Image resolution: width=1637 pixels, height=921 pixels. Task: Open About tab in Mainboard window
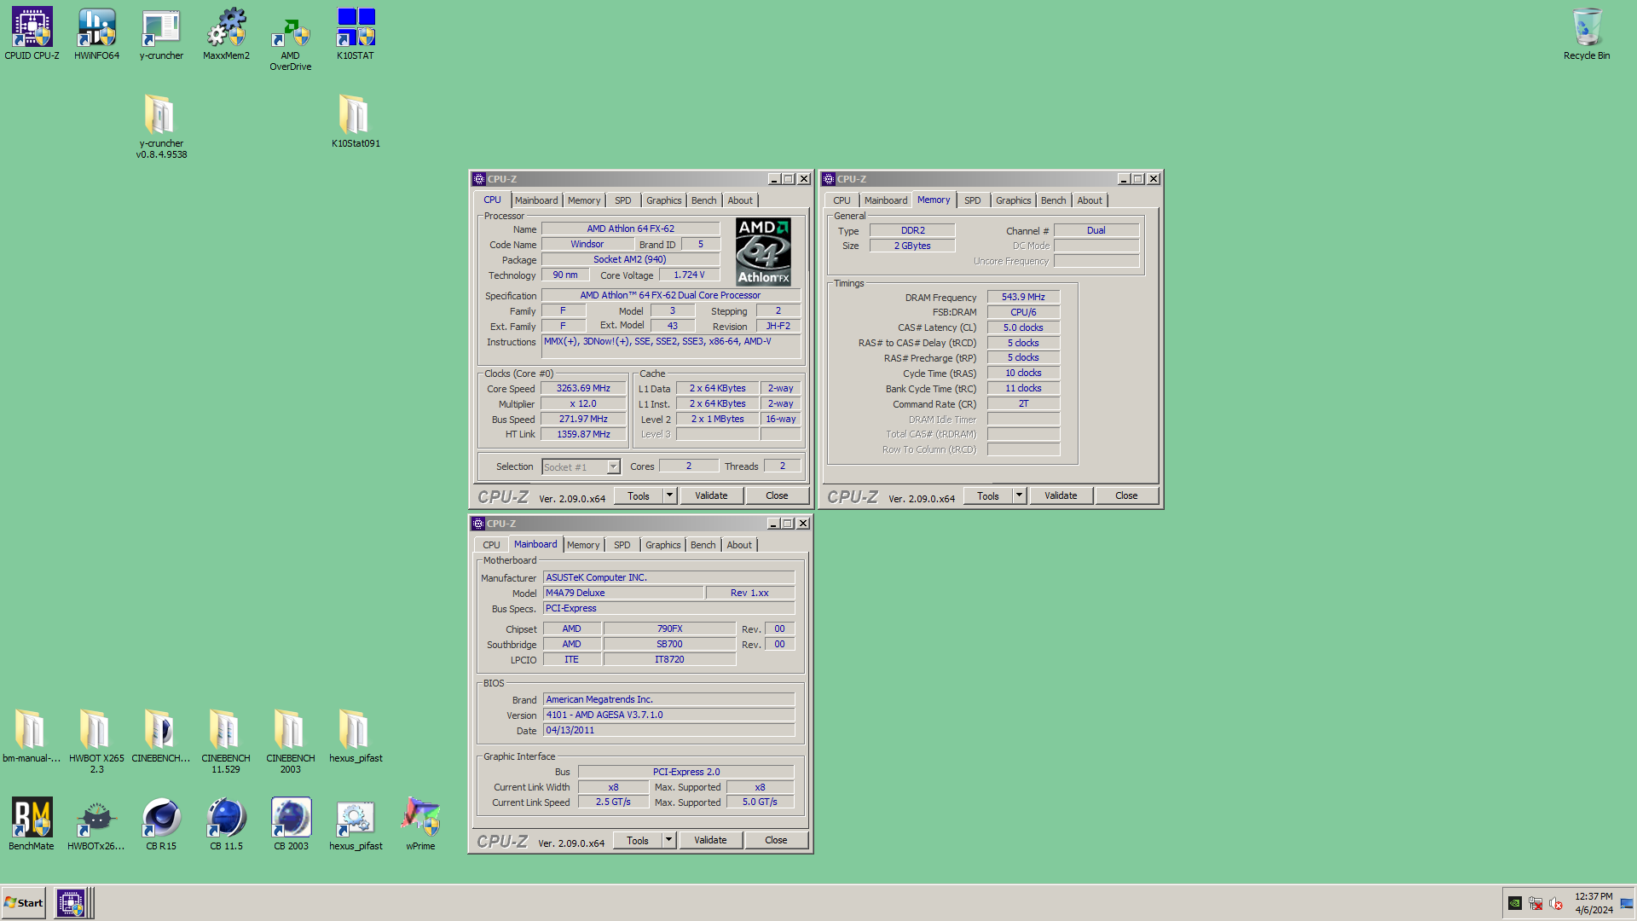pos(739,545)
